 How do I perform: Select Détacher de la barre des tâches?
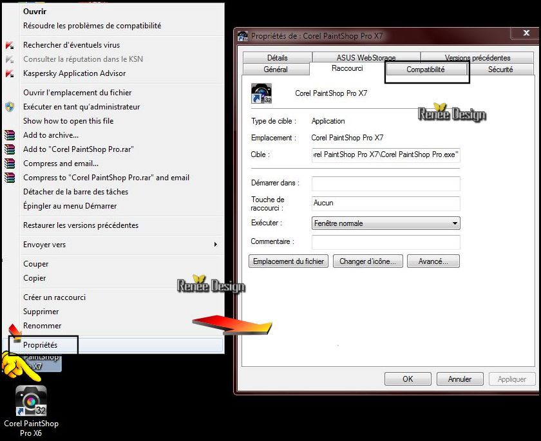click(75, 192)
